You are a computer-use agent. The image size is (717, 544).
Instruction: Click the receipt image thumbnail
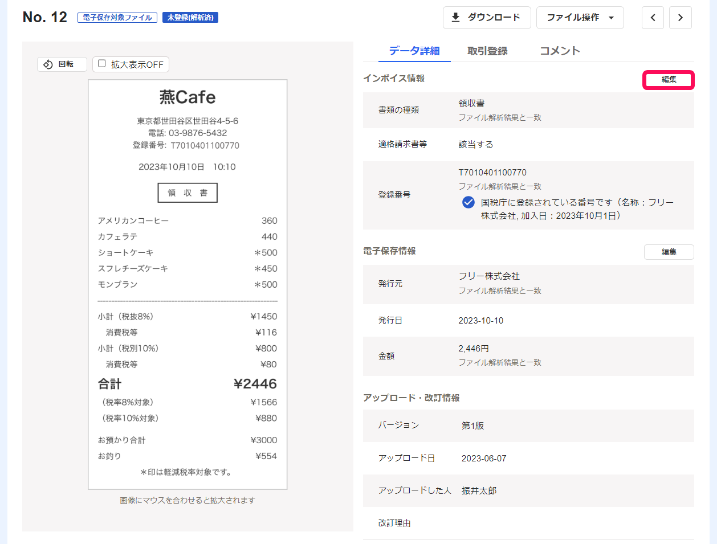click(x=188, y=284)
